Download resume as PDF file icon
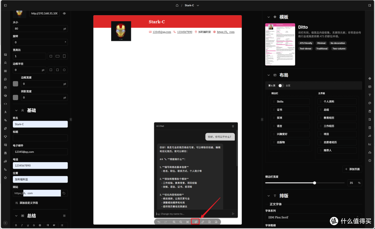The width and height of the screenshot is (375, 229). click(x=216, y=222)
